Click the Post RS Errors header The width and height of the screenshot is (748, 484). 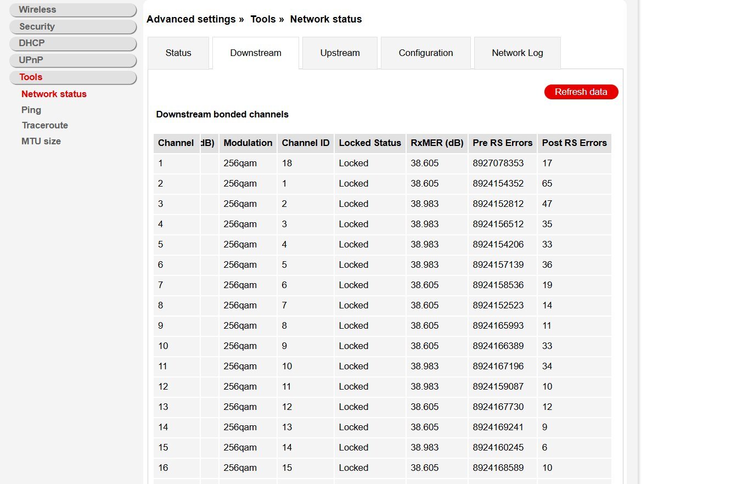575,143
